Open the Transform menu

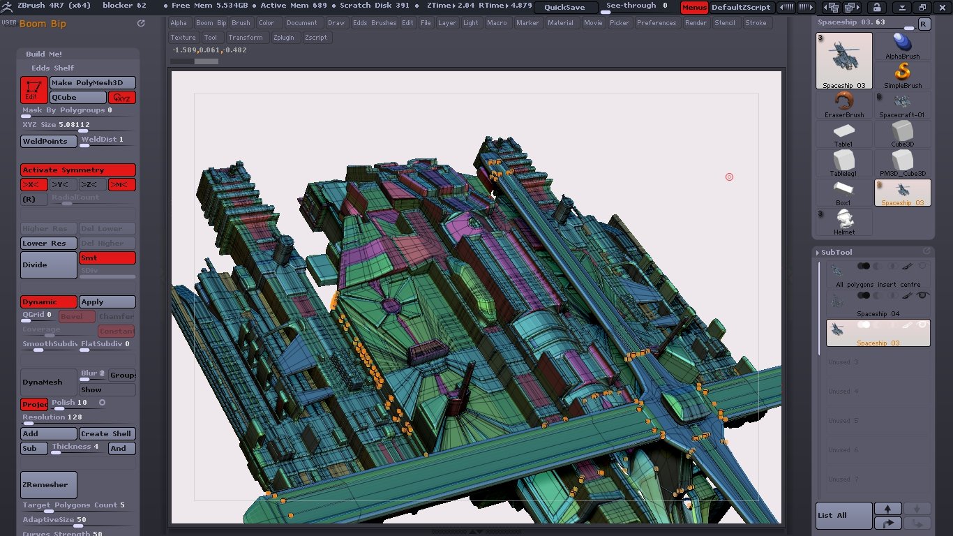tap(246, 38)
